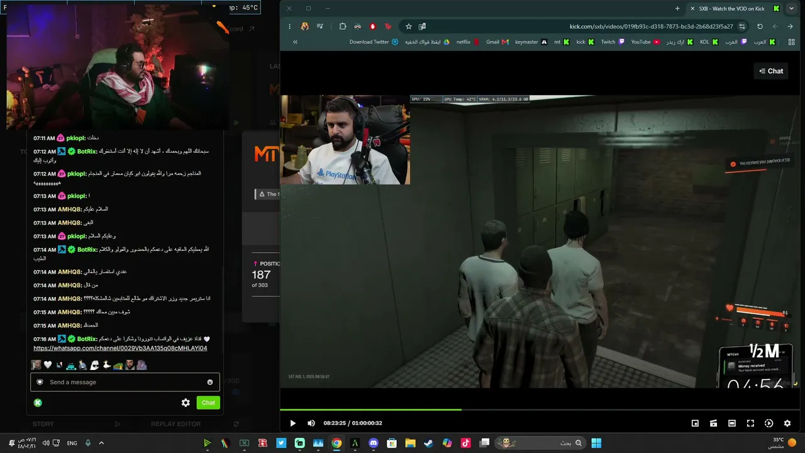The height and width of the screenshot is (453, 805).
Task: Open the netflix bookmark
Action: coord(468,42)
